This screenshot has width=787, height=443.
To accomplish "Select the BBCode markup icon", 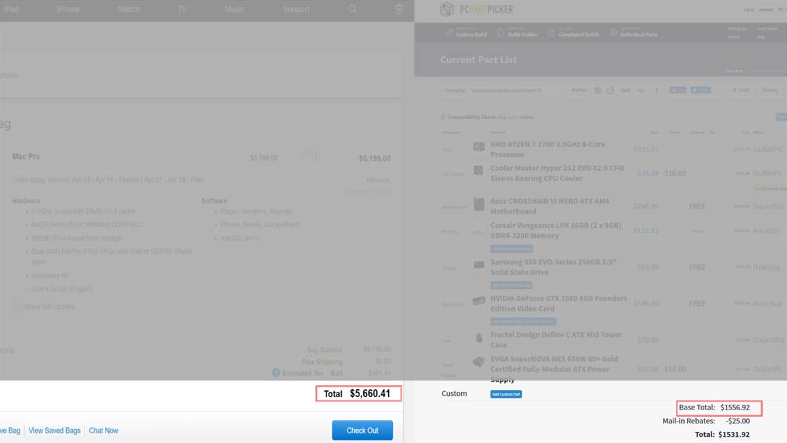I will [626, 91].
